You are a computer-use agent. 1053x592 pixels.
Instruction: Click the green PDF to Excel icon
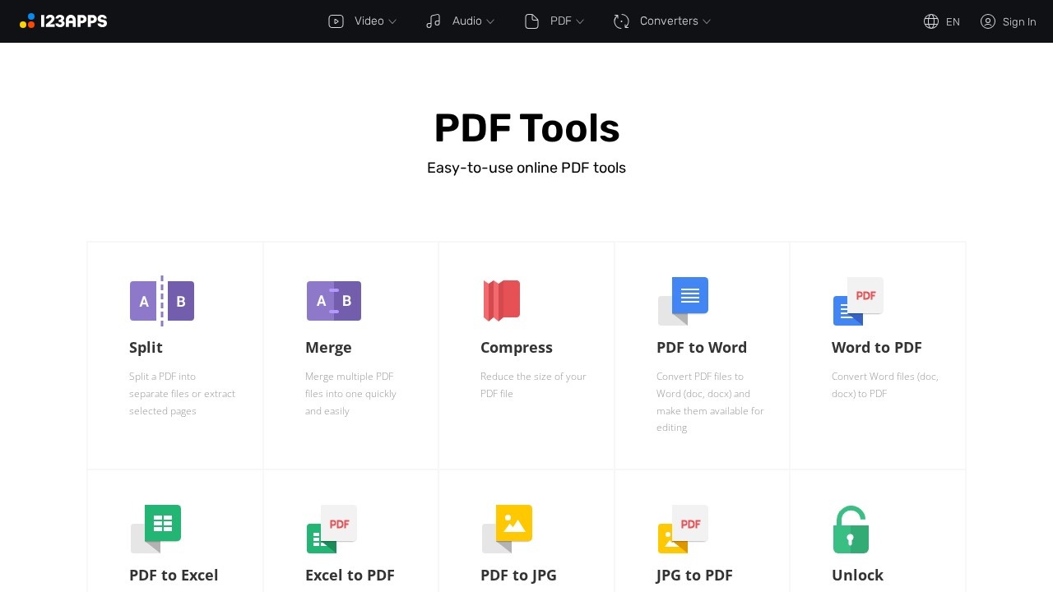pos(155,529)
